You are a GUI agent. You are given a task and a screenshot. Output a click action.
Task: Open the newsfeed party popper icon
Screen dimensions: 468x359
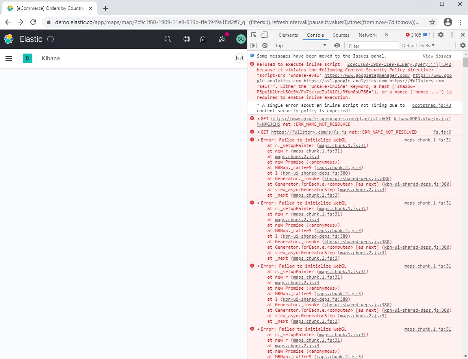pyautogui.click(x=222, y=39)
